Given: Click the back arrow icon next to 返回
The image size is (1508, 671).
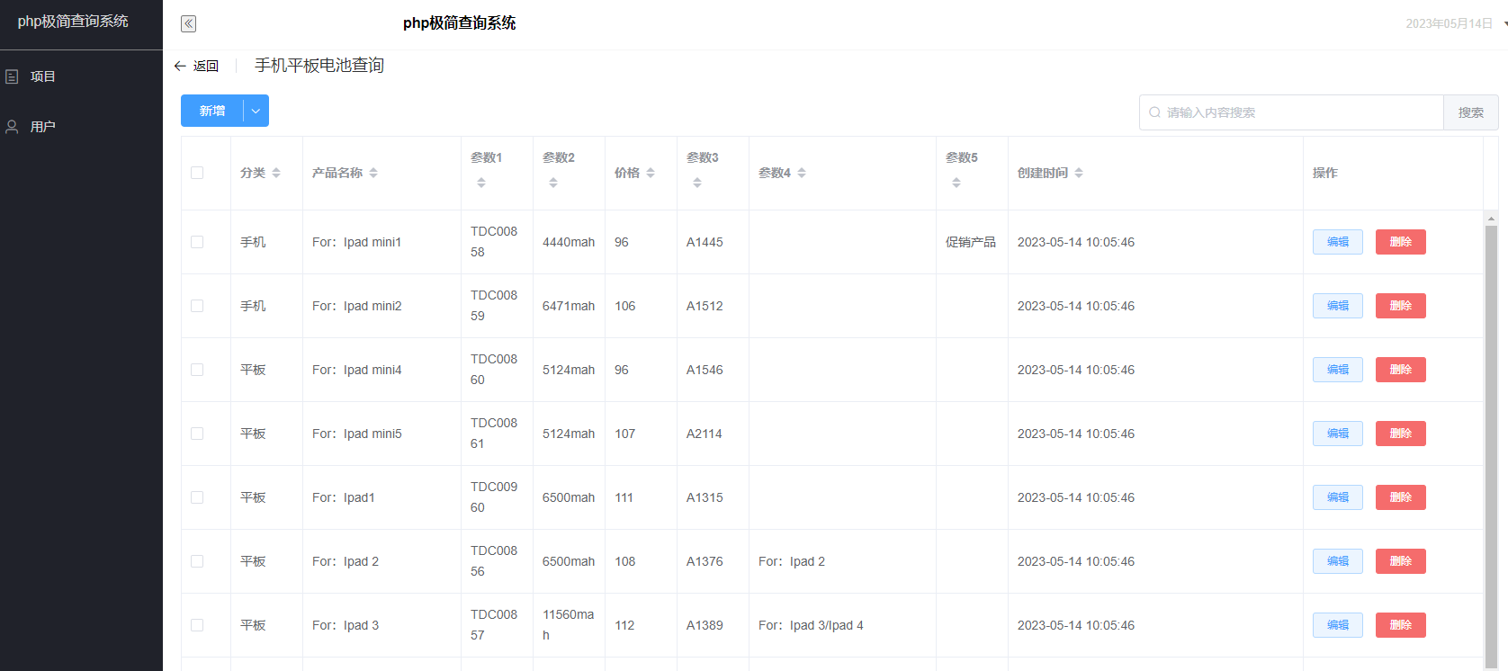Looking at the screenshot, I should click(x=180, y=66).
